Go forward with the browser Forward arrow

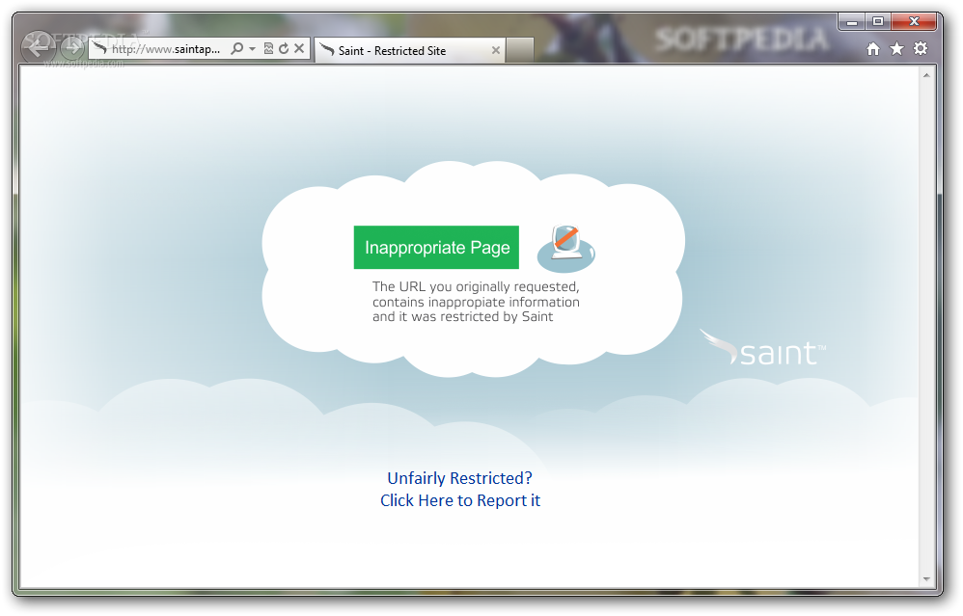[x=71, y=47]
